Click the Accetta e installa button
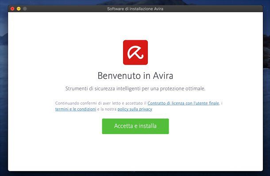The image size is (270, 176). 135,126
